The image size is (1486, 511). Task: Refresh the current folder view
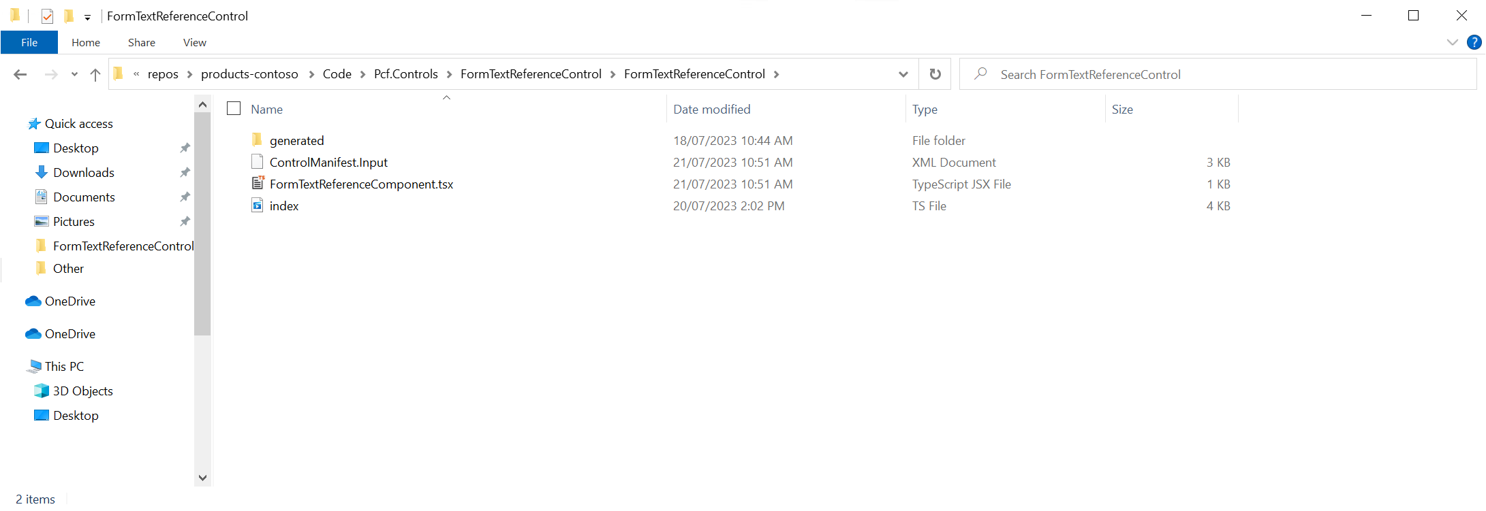coord(935,74)
